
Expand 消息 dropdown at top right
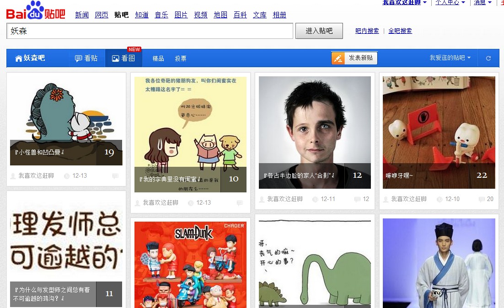point(483,3)
